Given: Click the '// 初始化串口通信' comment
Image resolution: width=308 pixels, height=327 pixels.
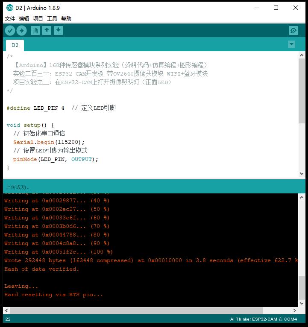Looking at the screenshot, I should coord(39,134).
